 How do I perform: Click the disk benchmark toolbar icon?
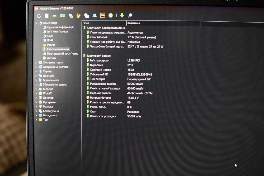(54, 16)
